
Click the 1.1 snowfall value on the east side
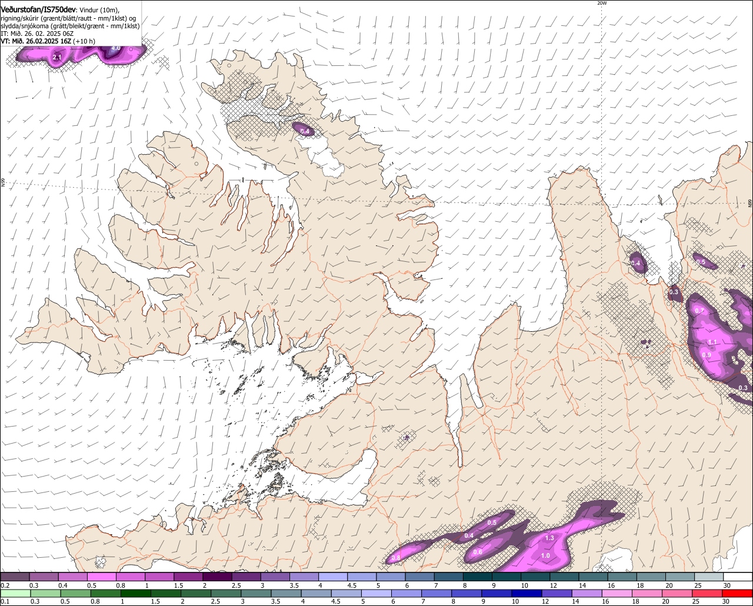(x=712, y=342)
